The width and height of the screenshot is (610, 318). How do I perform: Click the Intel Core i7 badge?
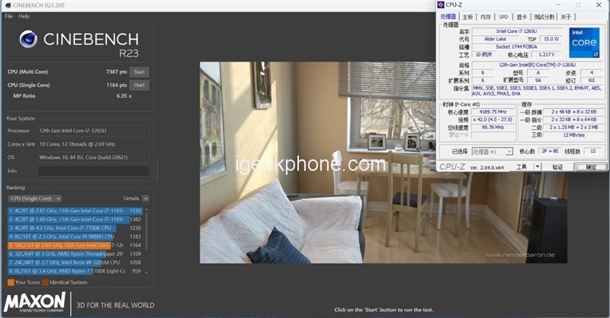583,43
